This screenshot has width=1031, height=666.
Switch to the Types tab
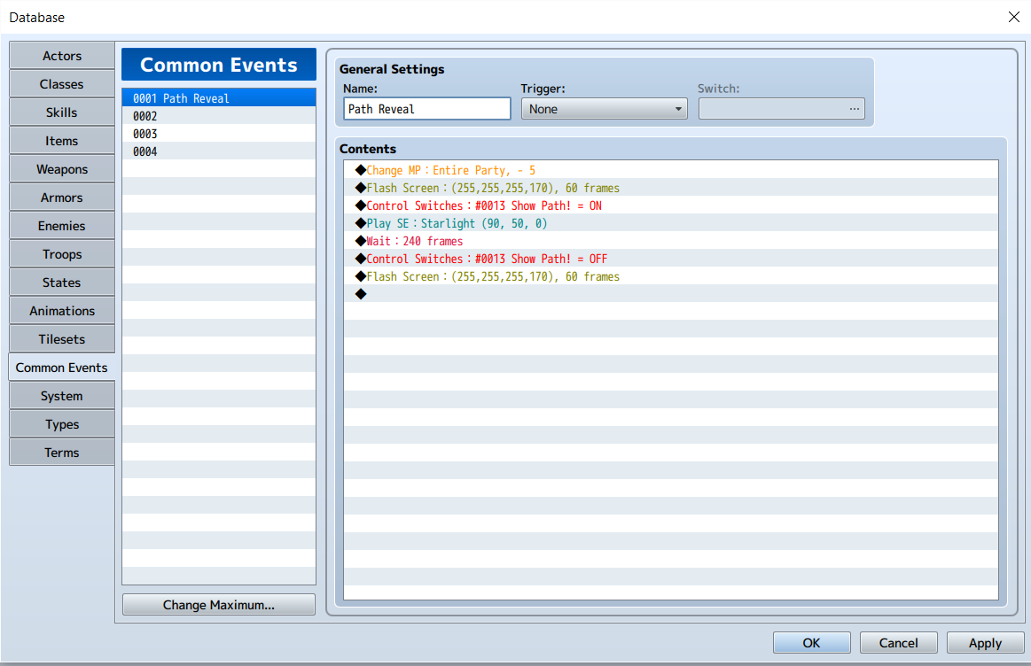pos(62,423)
